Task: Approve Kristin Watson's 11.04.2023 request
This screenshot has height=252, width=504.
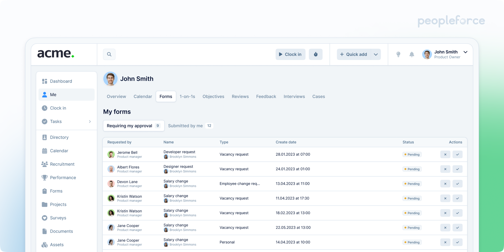Action: pyautogui.click(x=457, y=198)
